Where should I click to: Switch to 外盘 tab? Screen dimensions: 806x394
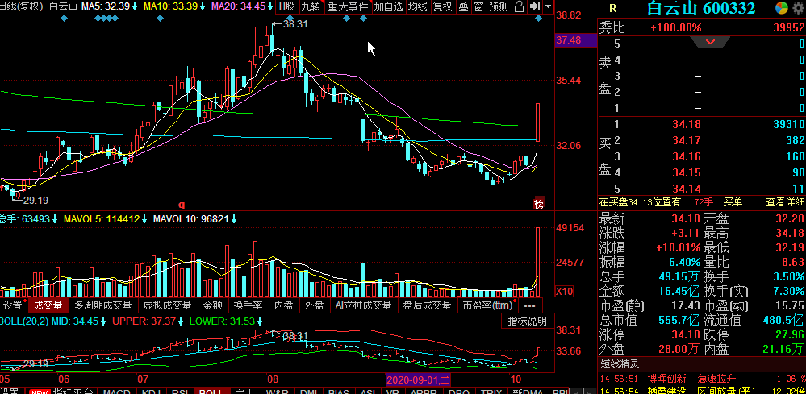coord(314,305)
